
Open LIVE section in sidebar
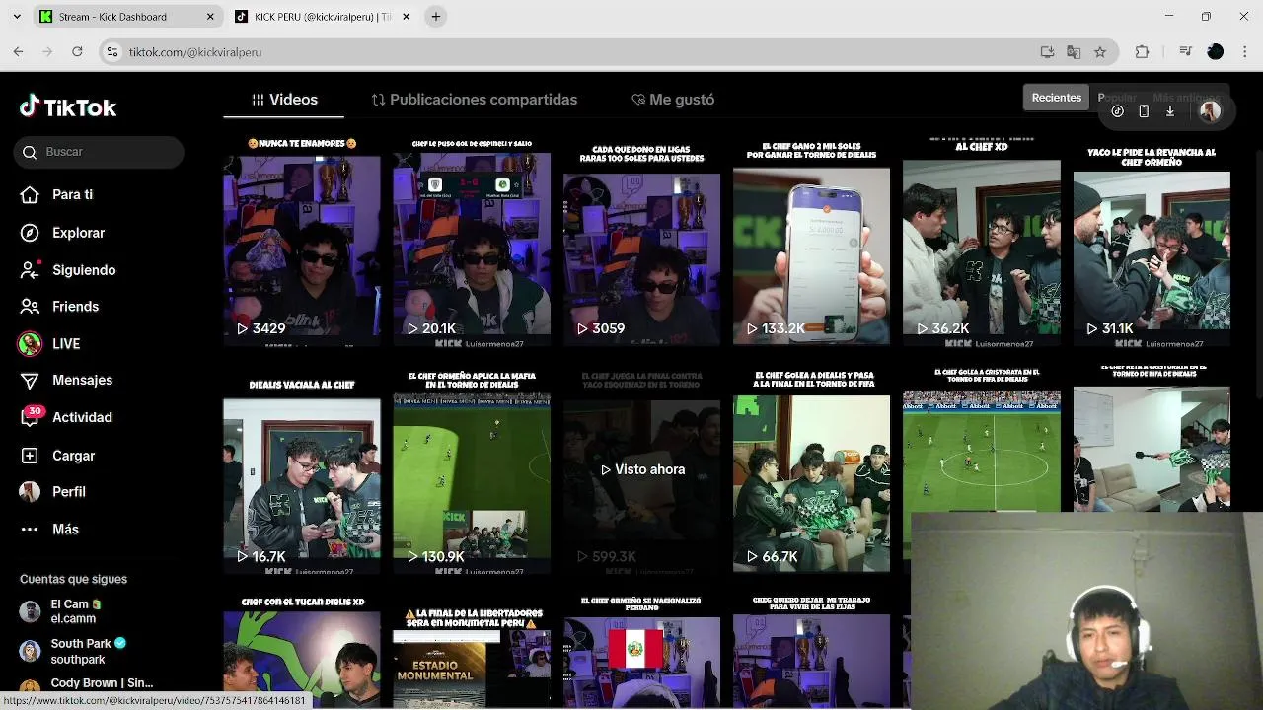pos(50,343)
